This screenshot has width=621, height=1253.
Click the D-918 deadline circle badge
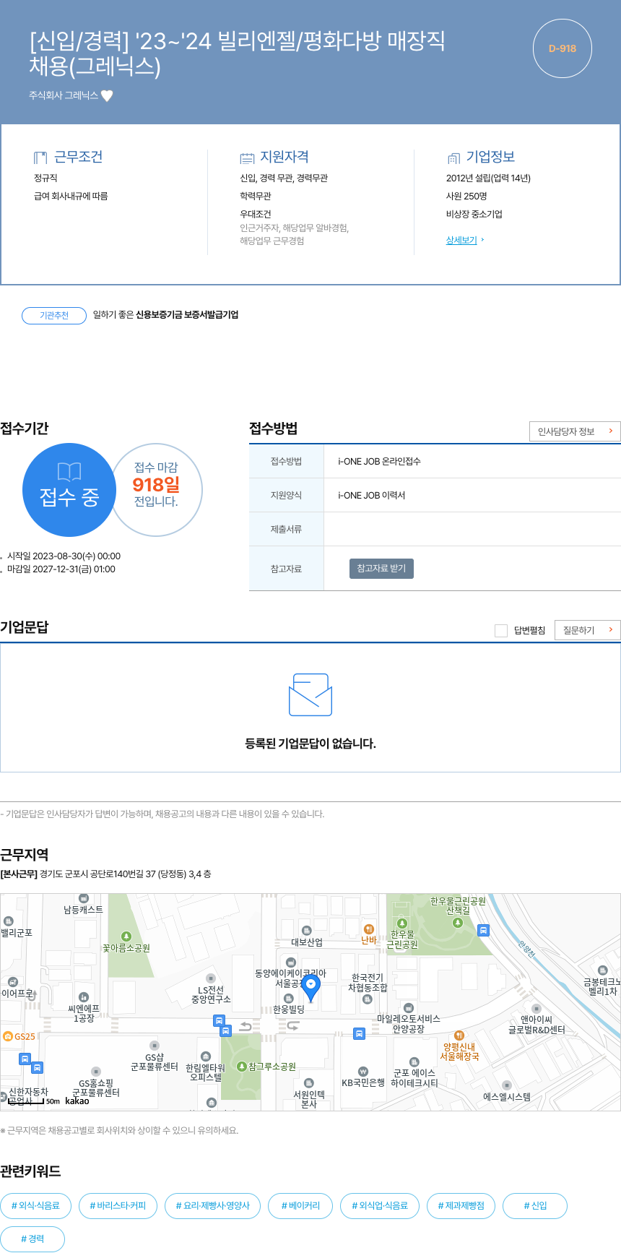pos(563,48)
